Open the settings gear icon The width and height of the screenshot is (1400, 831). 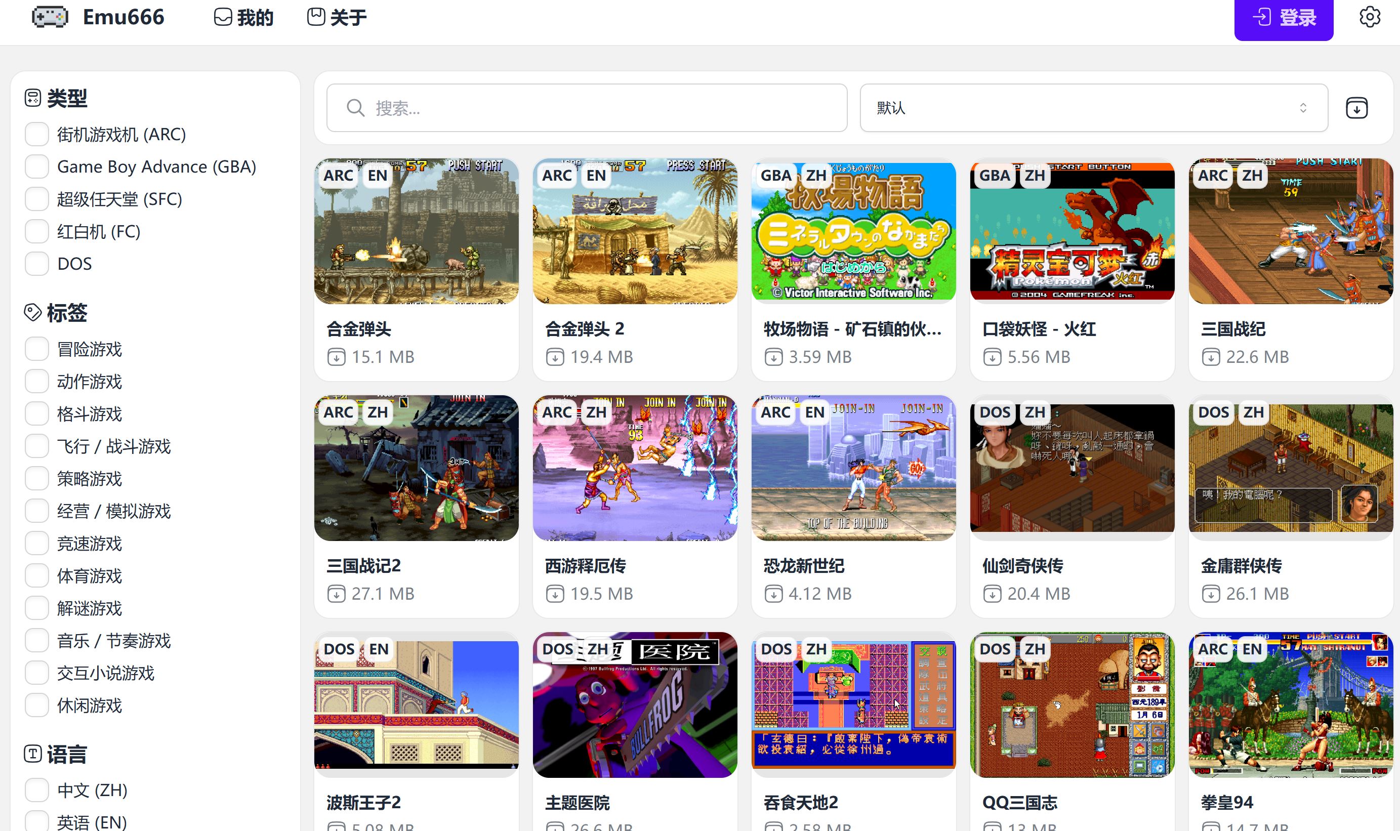point(1370,17)
